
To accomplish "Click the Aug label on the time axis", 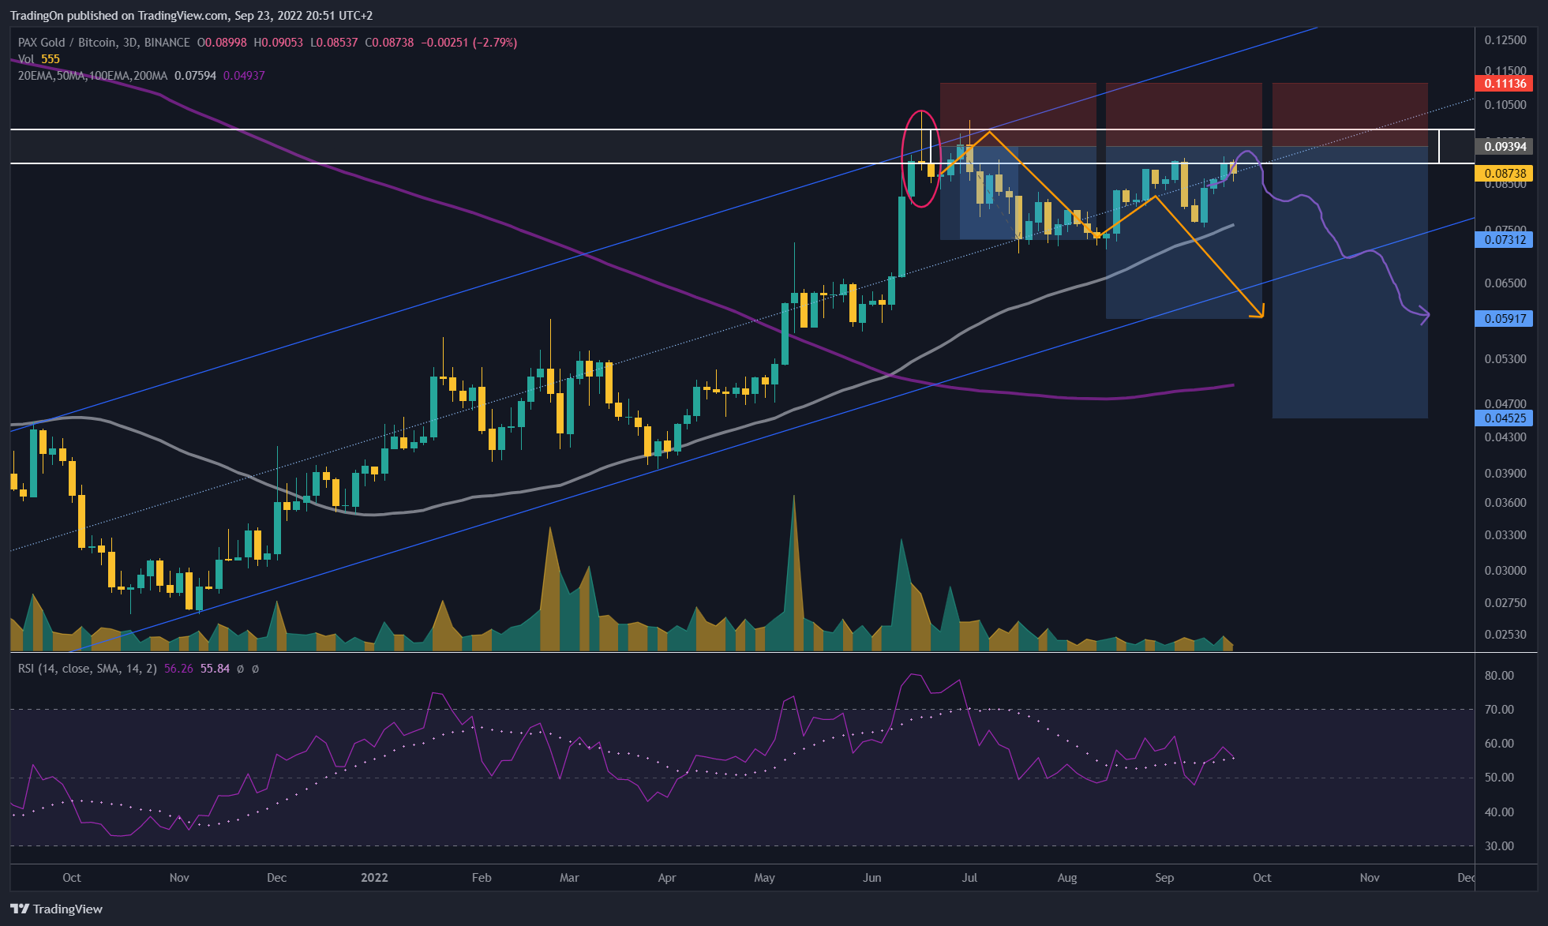I will [1067, 877].
